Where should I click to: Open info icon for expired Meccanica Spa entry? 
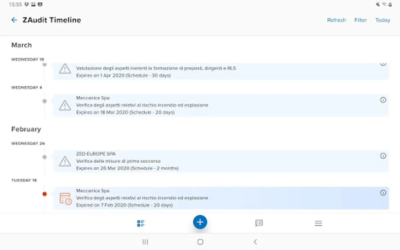point(383,193)
